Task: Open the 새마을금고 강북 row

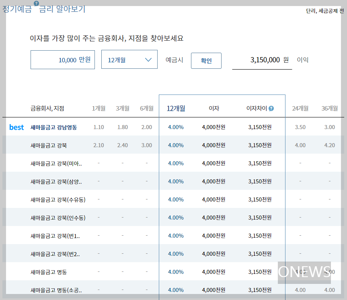Action: click(x=174, y=145)
